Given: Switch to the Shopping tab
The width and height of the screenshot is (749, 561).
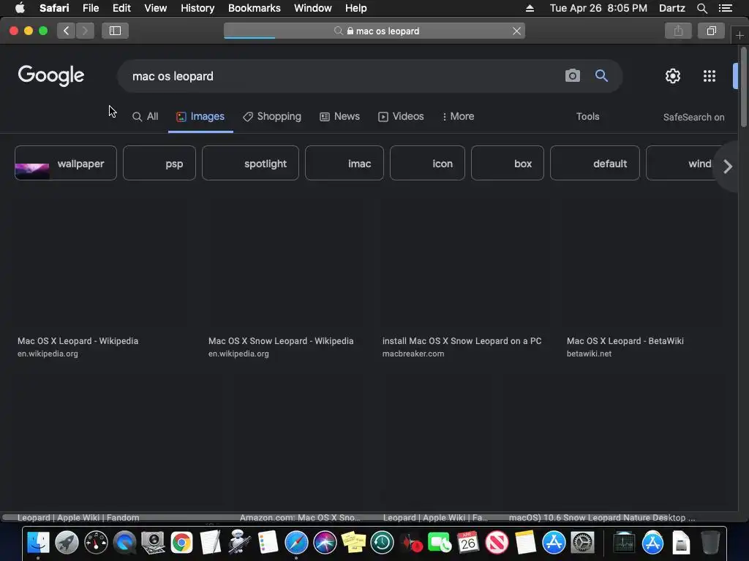Looking at the screenshot, I should (x=272, y=116).
